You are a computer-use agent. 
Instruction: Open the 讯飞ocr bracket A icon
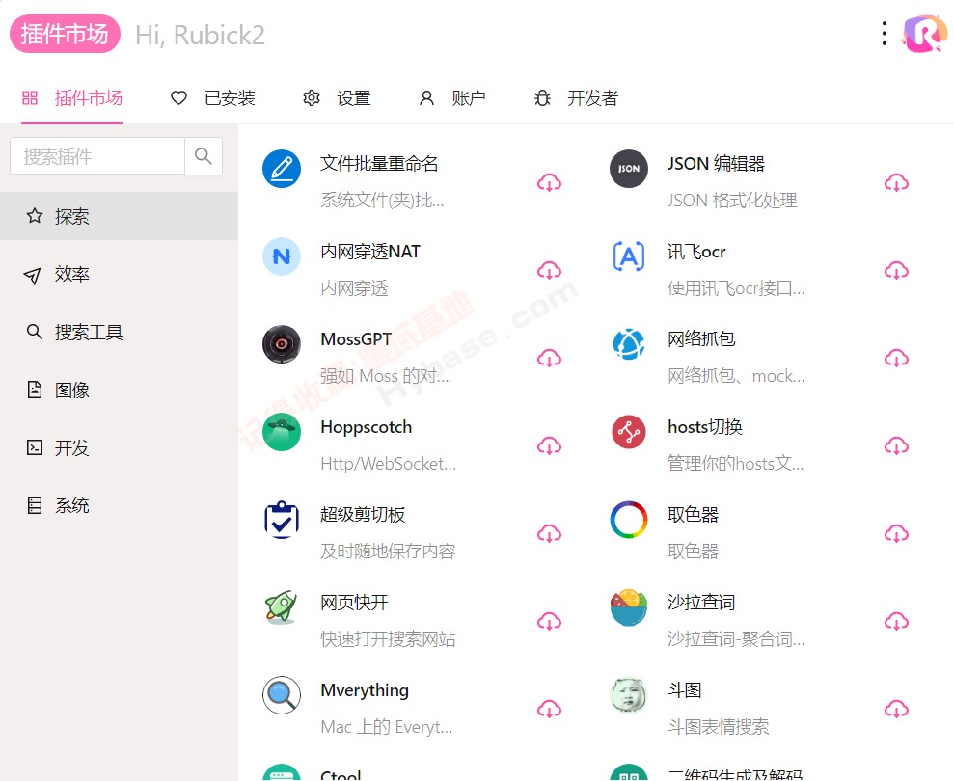click(x=629, y=256)
